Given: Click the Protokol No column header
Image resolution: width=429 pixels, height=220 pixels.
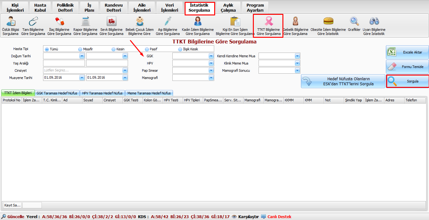Looking at the screenshot, I should tap(12, 100).
